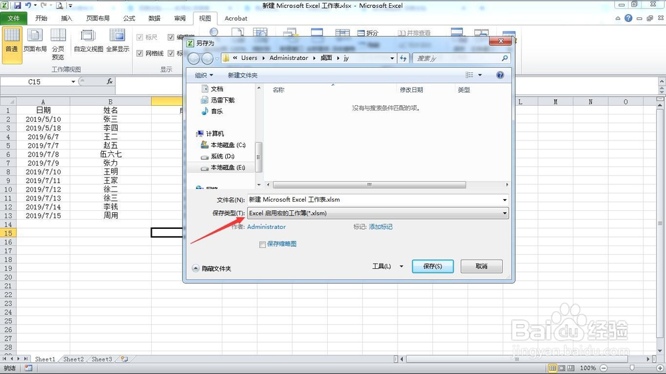Activate 全屏显示 full screen view

pyautogui.click(x=118, y=41)
